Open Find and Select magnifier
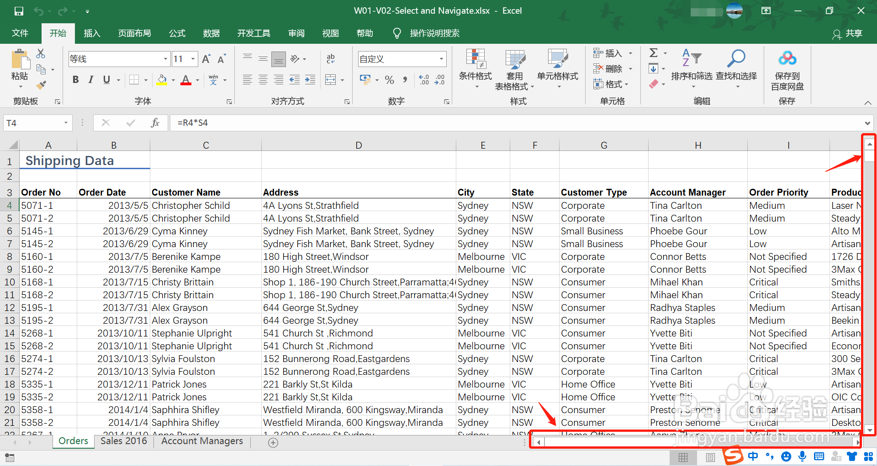The width and height of the screenshot is (877, 466). click(736, 68)
